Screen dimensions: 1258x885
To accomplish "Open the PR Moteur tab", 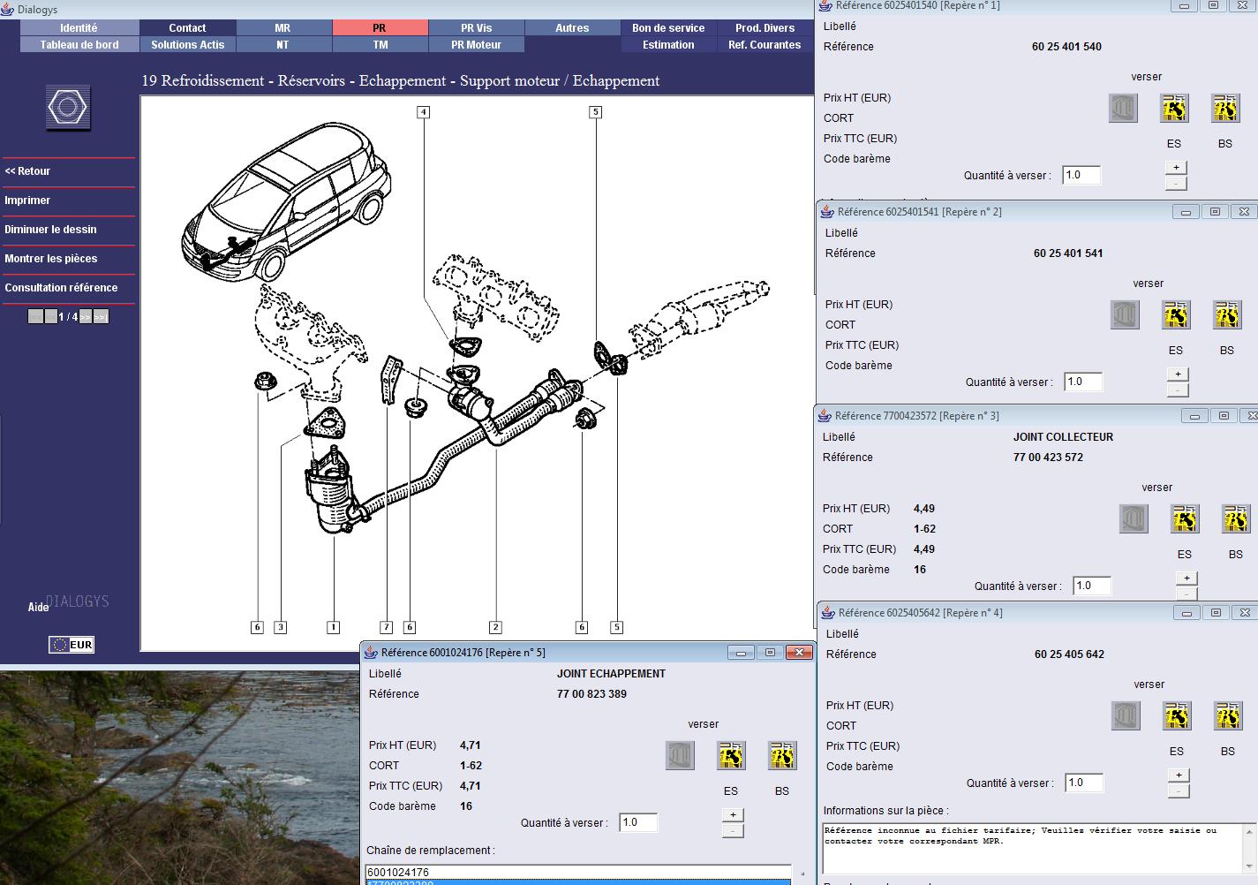I will [476, 44].
